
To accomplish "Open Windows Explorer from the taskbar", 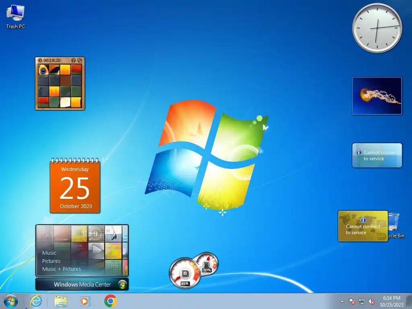I will click(61, 301).
